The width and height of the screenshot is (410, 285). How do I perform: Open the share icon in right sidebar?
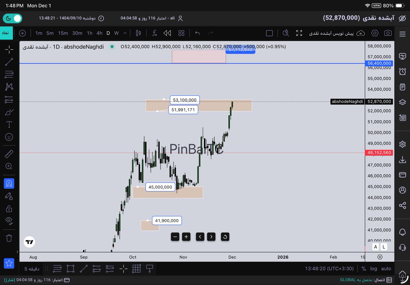pos(402,205)
